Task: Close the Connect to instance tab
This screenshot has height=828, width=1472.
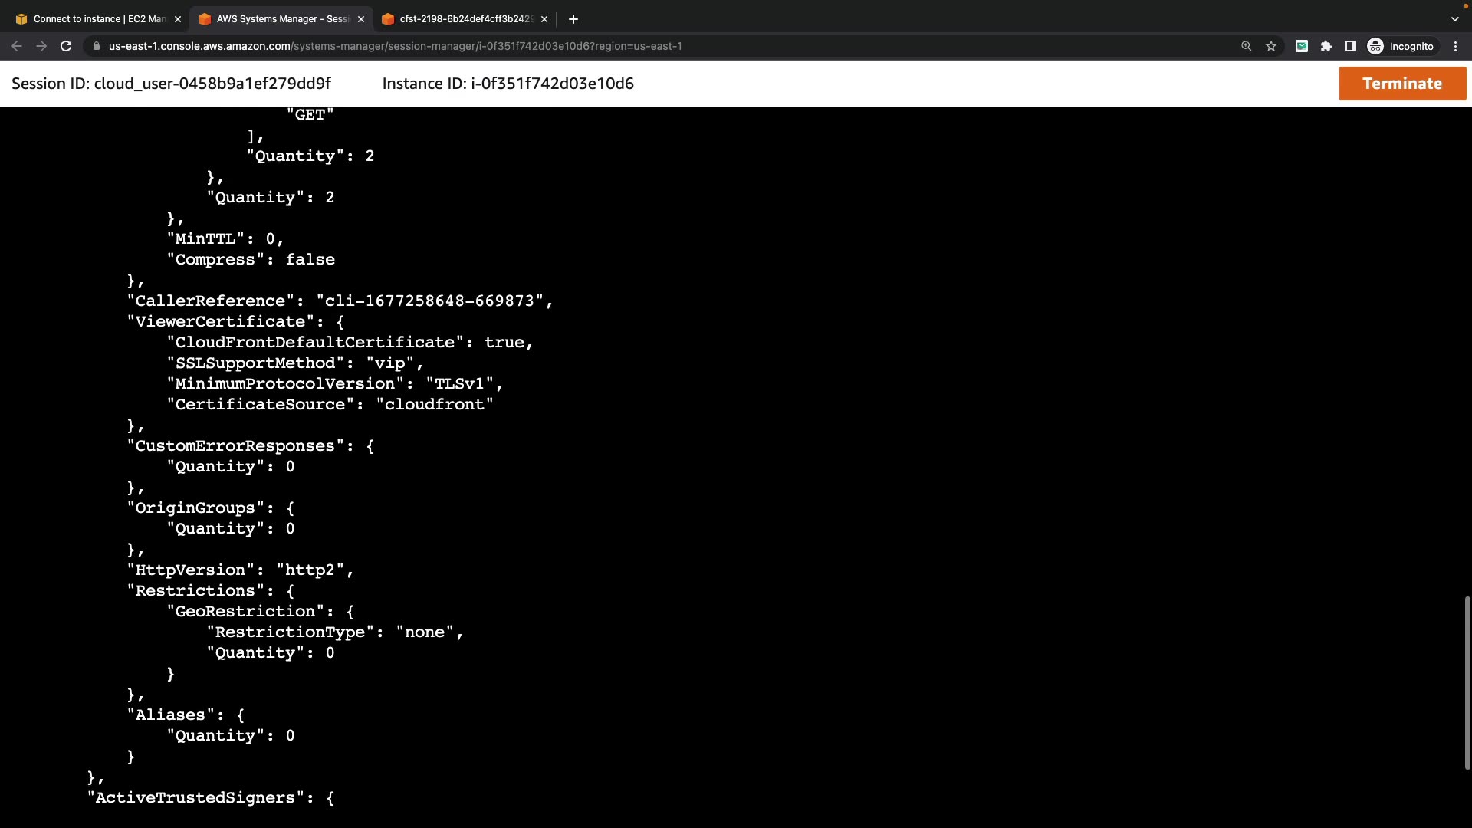Action: click(178, 19)
